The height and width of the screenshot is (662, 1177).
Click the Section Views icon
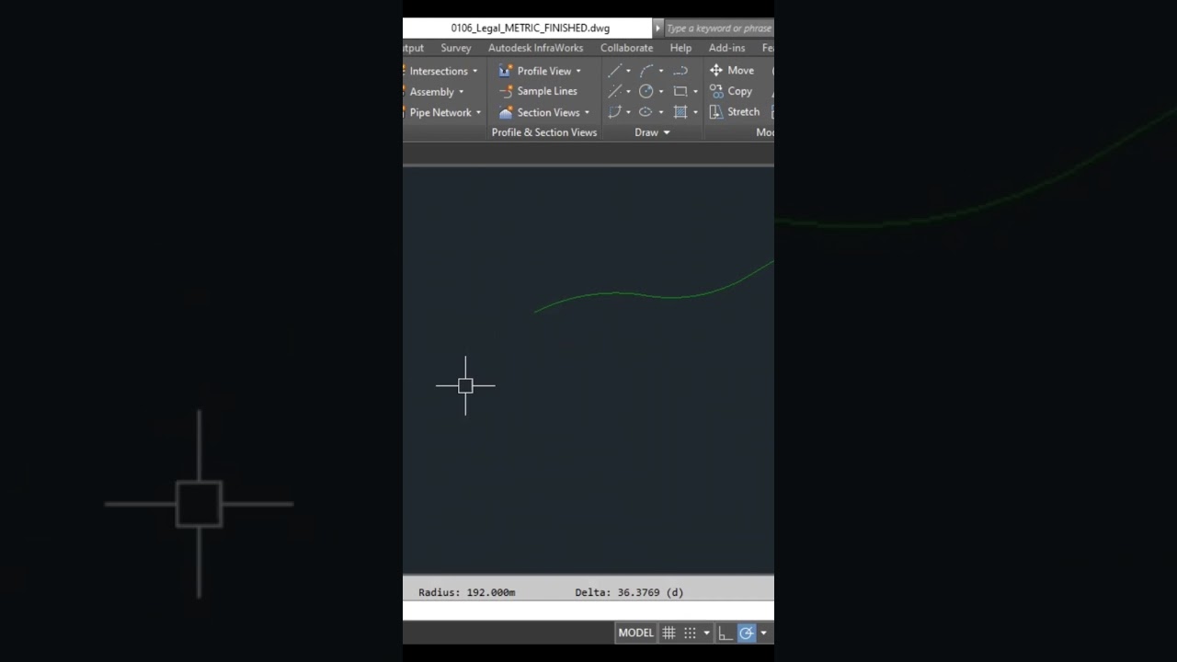coord(506,112)
